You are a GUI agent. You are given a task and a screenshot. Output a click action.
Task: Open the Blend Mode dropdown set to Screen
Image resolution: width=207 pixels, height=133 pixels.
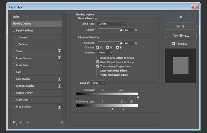pyautogui.click(x=111, y=24)
